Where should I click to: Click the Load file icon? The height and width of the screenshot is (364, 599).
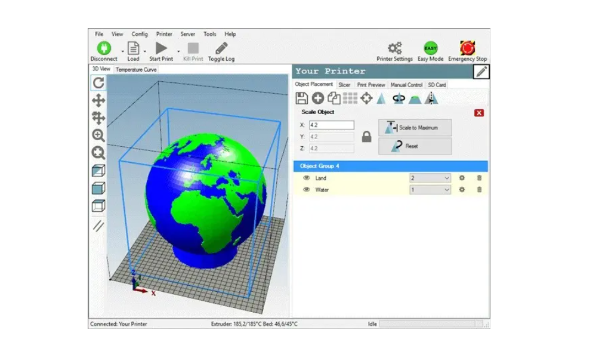tap(133, 48)
